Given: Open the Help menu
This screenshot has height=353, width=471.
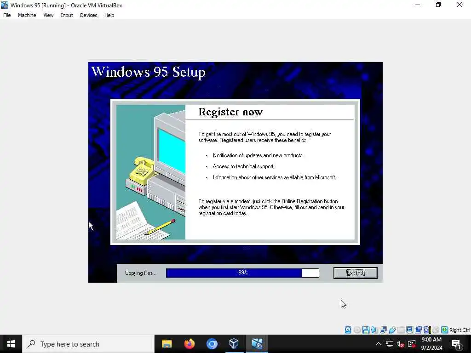Looking at the screenshot, I should [109, 15].
